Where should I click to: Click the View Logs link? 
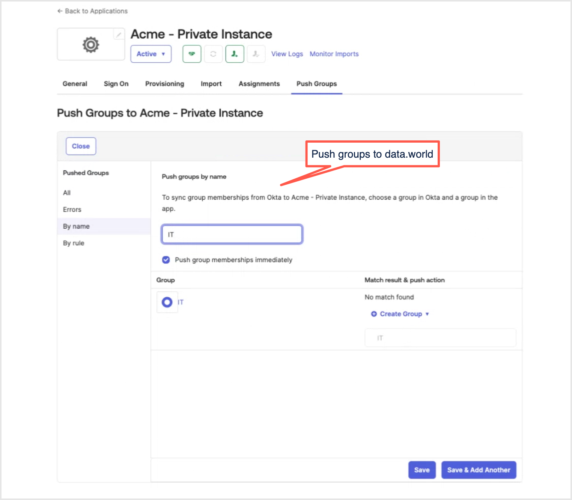[287, 54]
